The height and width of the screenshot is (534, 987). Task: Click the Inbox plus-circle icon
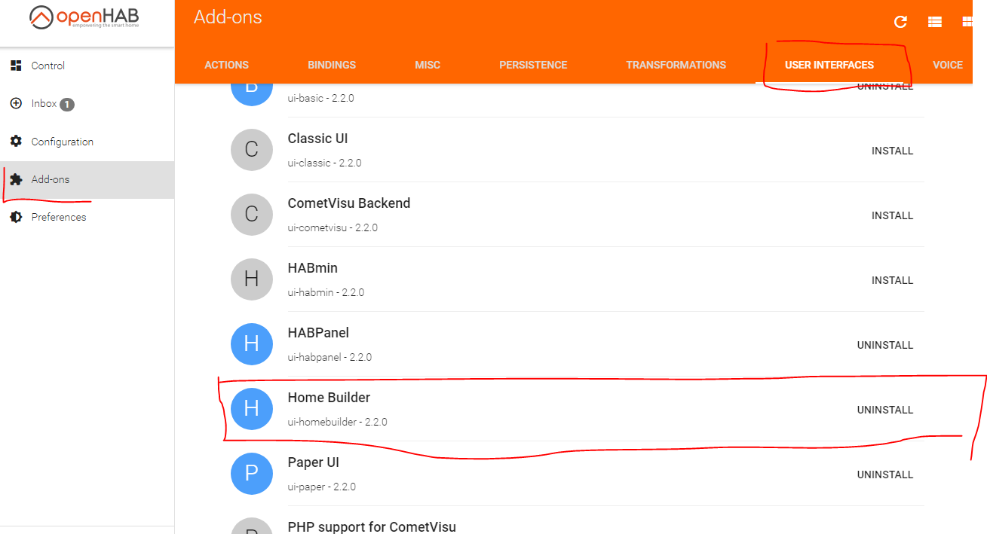tap(16, 103)
